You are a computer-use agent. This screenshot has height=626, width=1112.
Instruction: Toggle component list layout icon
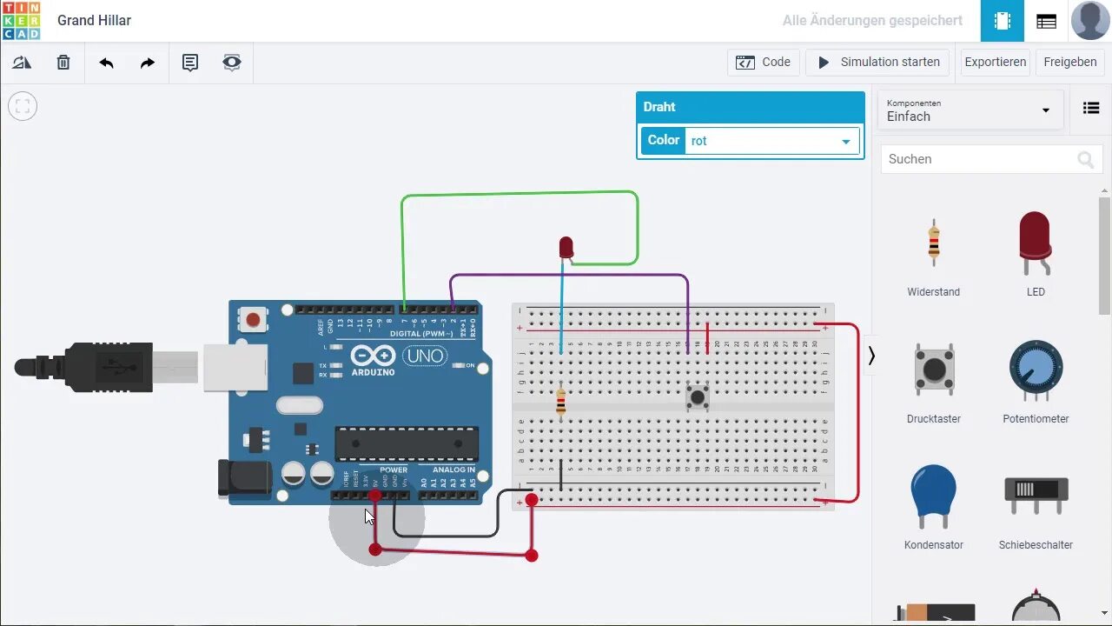[1091, 109]
